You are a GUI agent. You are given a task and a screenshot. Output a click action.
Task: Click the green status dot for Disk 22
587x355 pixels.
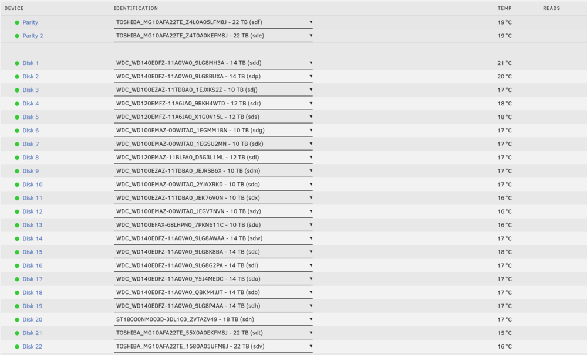pos(17,347)
